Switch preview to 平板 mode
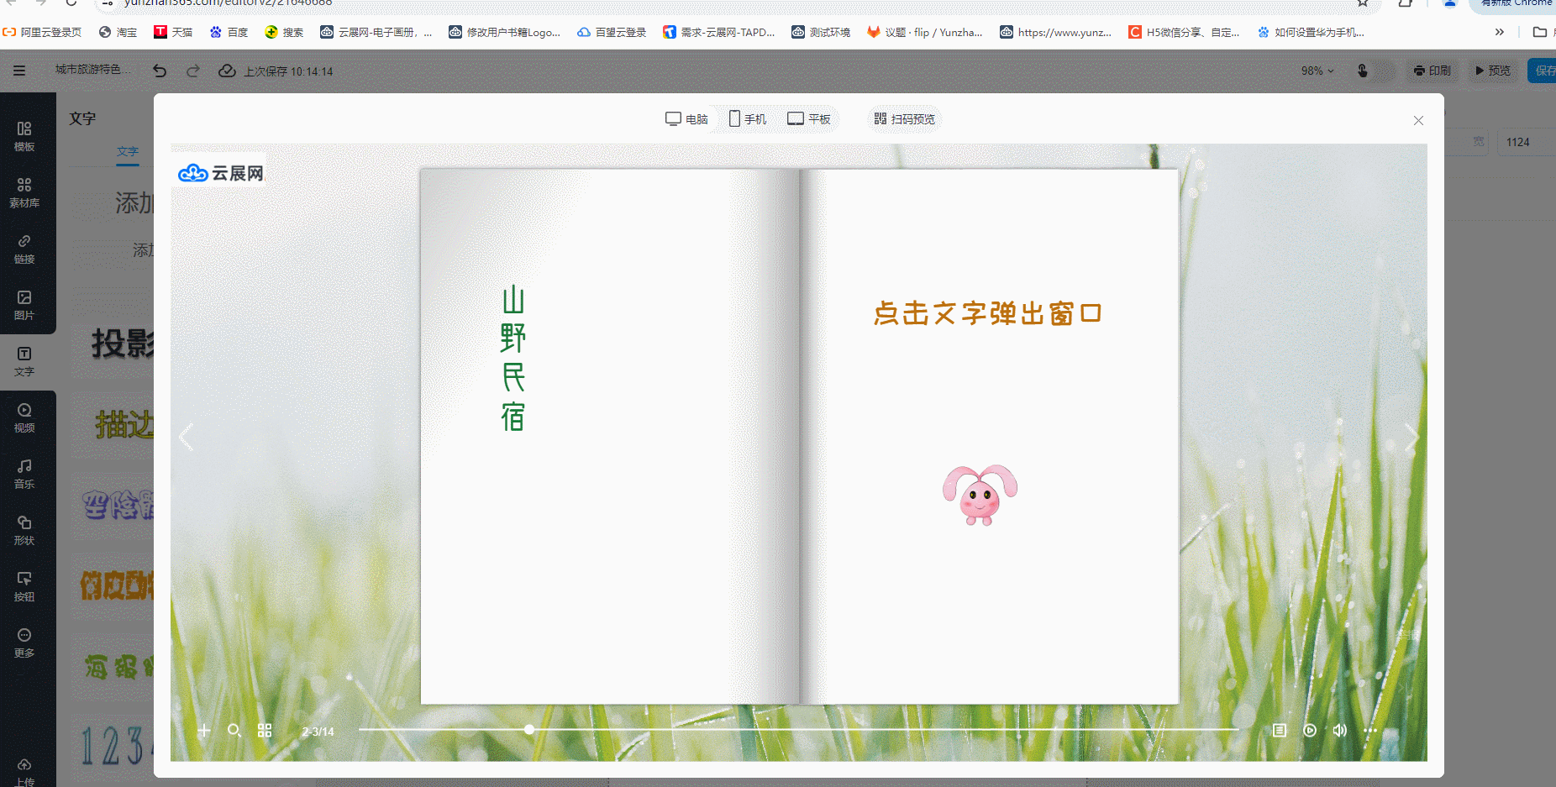1556x787 pixels. click(x=808, y=119)
